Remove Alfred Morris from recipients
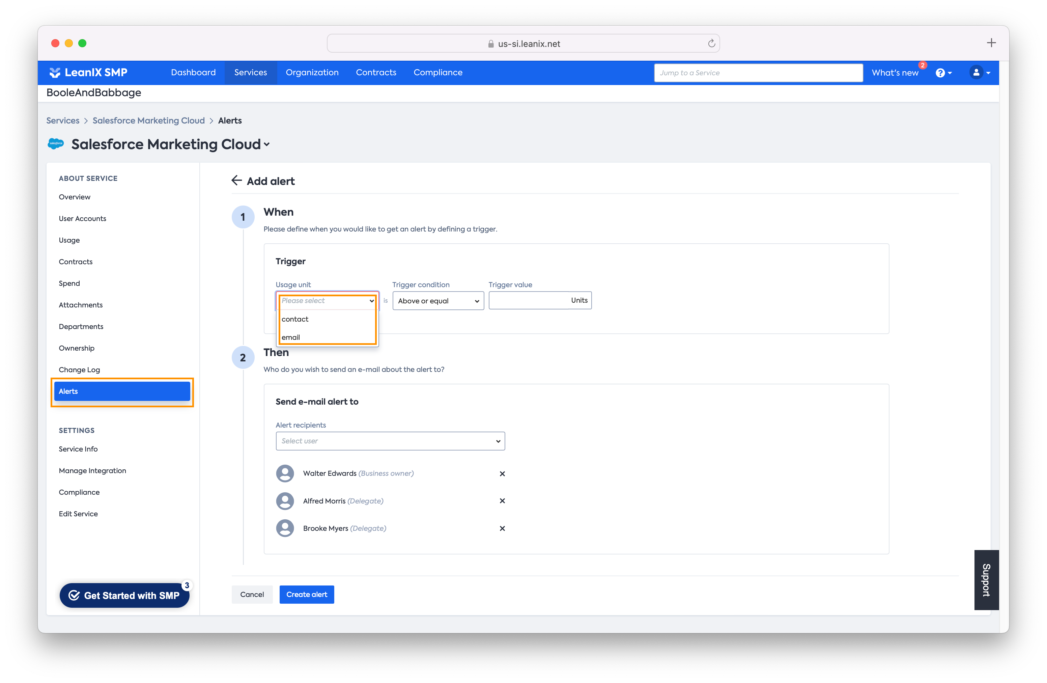The height and width of the screenshot is (683, 1047). coord(502,501)
